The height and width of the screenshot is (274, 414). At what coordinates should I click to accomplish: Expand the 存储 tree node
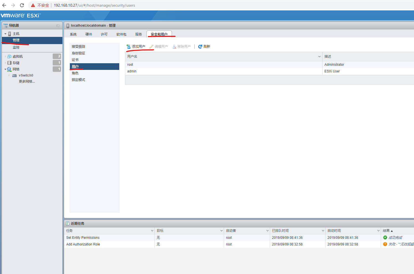[x=5, y=63]
